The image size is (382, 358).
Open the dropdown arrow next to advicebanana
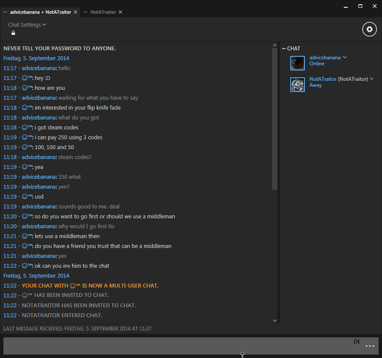pos(345,57)
